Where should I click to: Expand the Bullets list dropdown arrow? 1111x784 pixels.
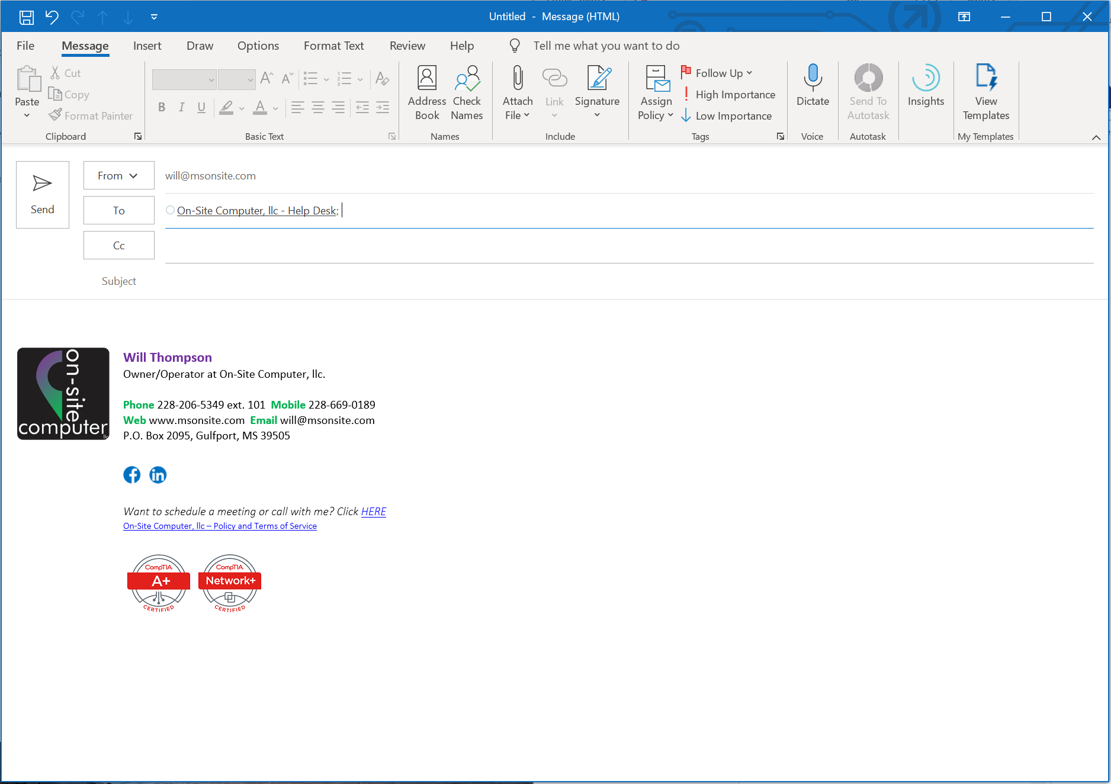pyautogui.click(x=326, y=79)
